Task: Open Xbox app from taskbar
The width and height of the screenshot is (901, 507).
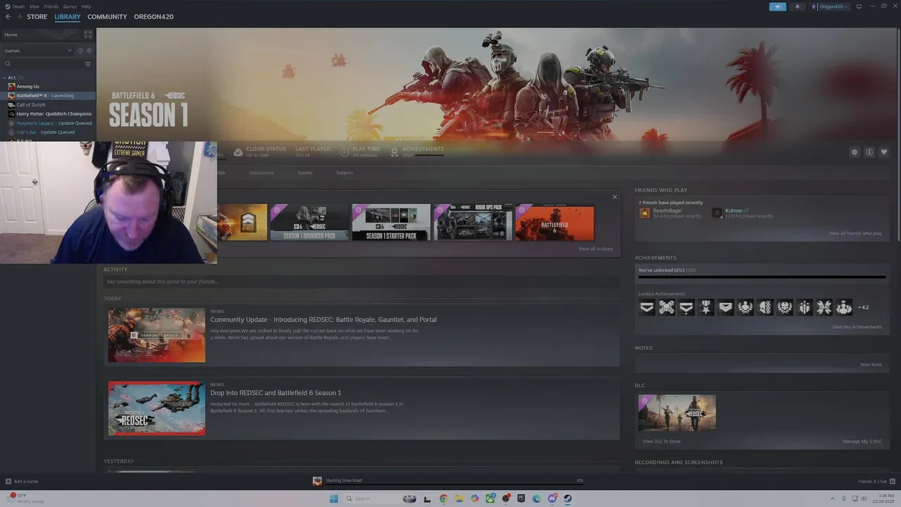Action: click(x=490, y=499)
